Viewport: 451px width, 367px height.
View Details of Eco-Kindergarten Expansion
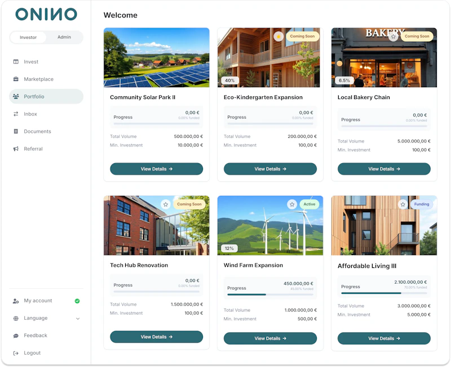tap(271, 169)
